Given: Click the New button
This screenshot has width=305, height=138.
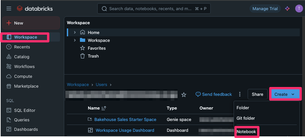Looking at the screenshot, I should tap(31, 23).
